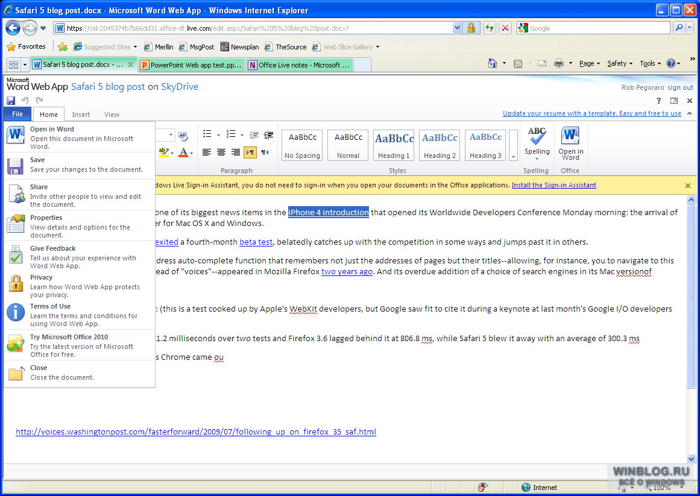Center the paragraph text
The width and height of the screenshot is (700, 496).
coord(221,152)
